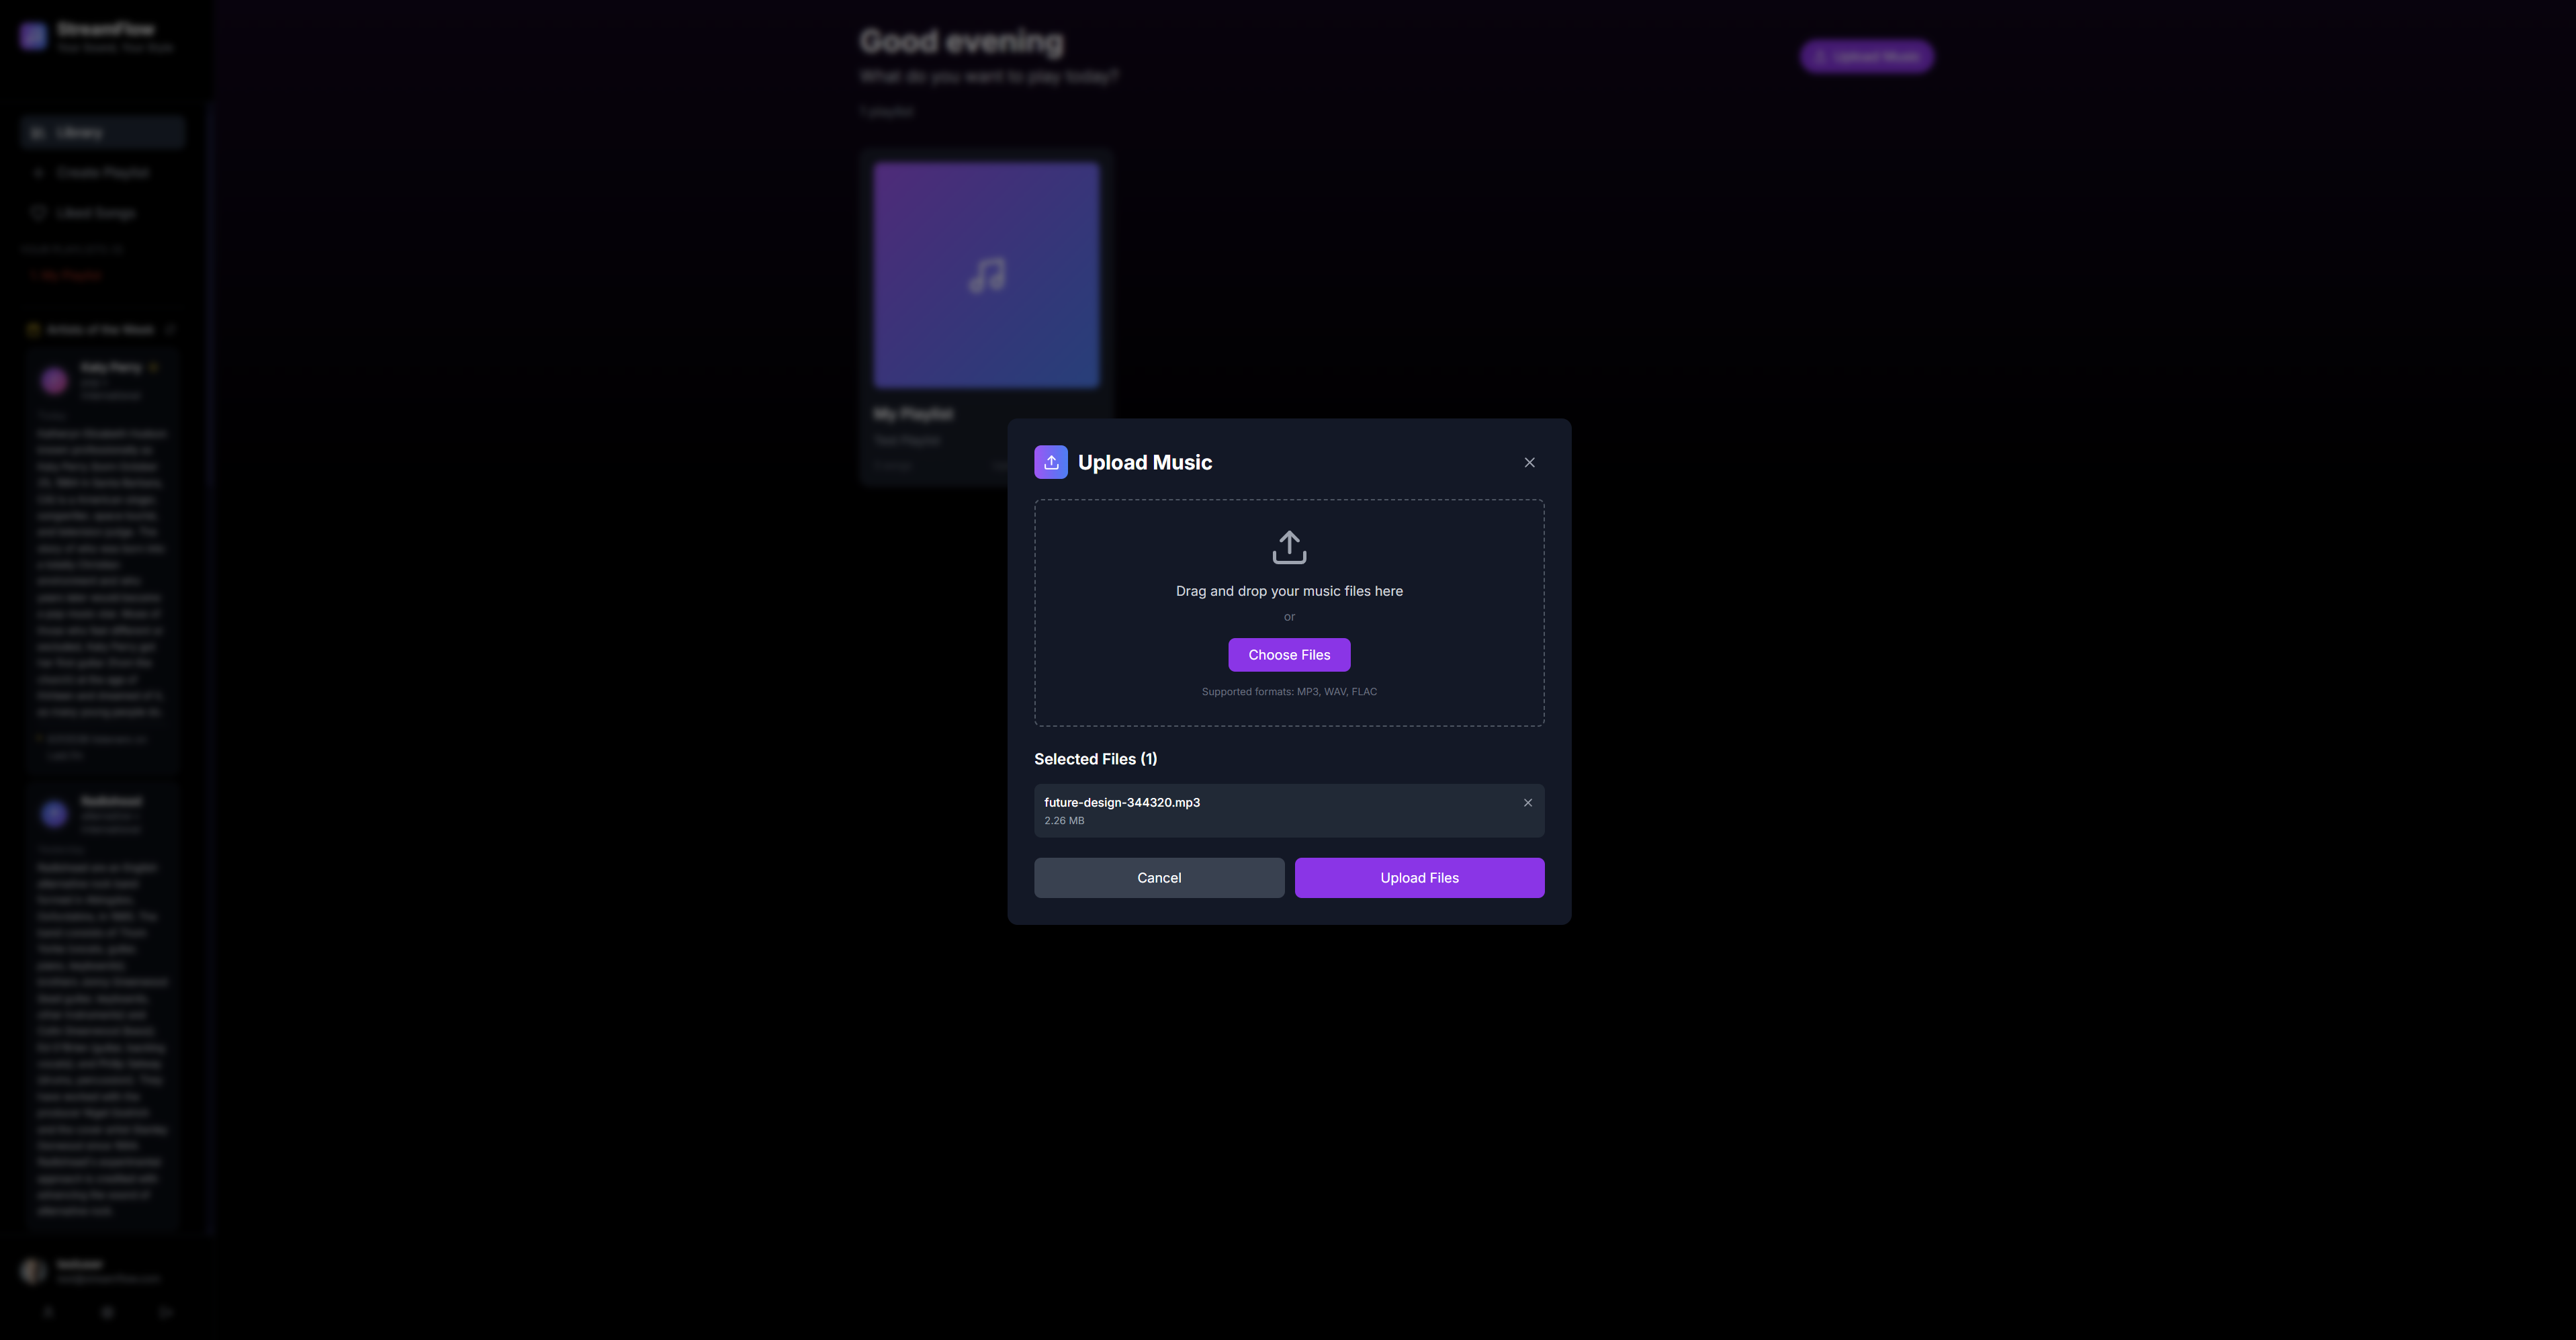The width and height of the screenshot is (2576, 1340).
Task: Click the upload arrow icon in drop zone
Action: coord(1289,547)
